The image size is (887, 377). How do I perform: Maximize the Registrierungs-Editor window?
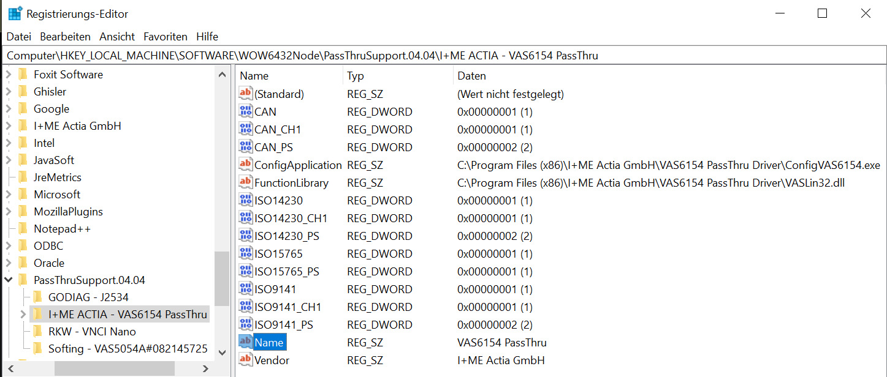[x=822, y=13]
